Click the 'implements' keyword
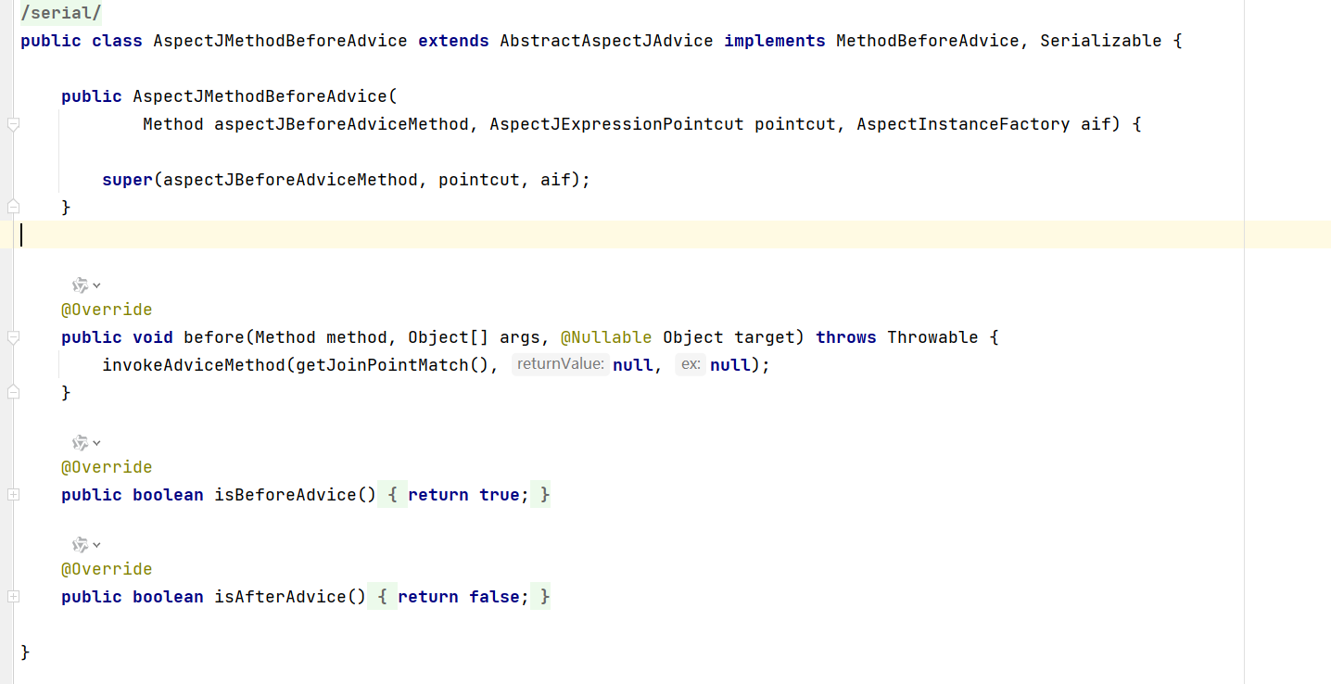This screenshot has height=684, width=1331. (x=774, y=41)
